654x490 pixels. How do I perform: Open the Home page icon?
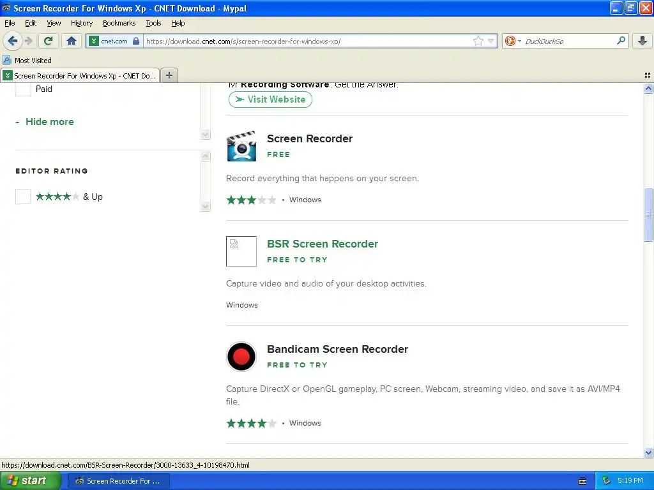point(72,41)
